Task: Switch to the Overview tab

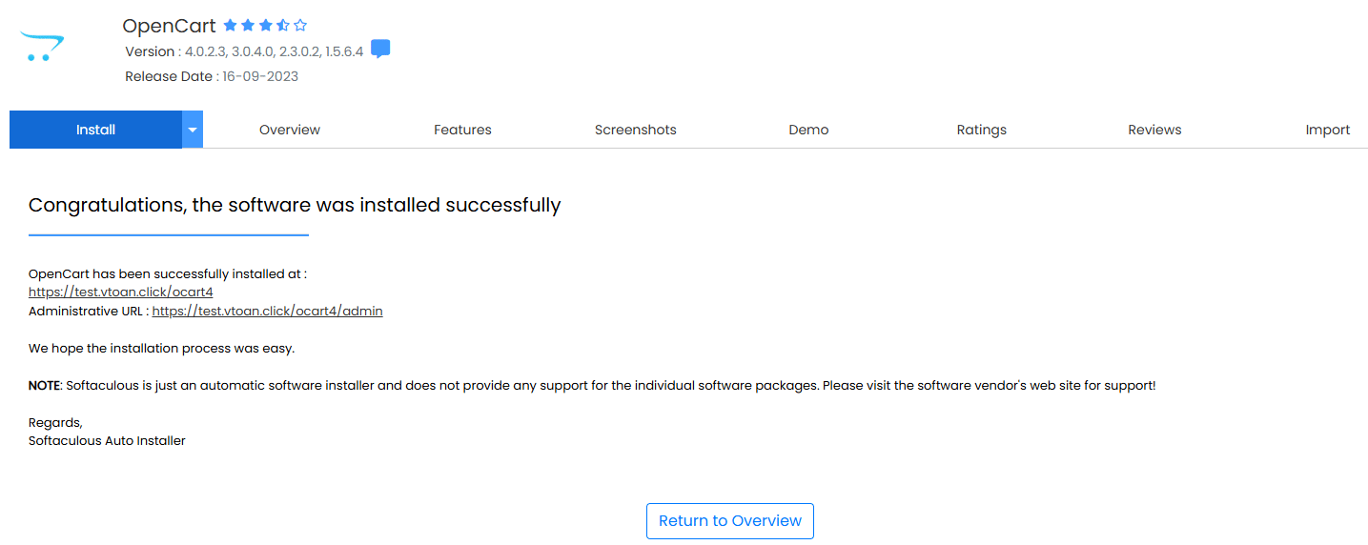Action: (x=290, y=130)
